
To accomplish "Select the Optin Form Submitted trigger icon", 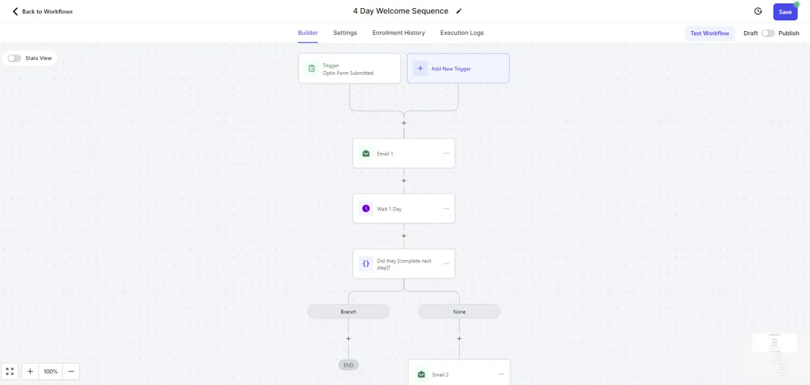I will click(311, 69).
